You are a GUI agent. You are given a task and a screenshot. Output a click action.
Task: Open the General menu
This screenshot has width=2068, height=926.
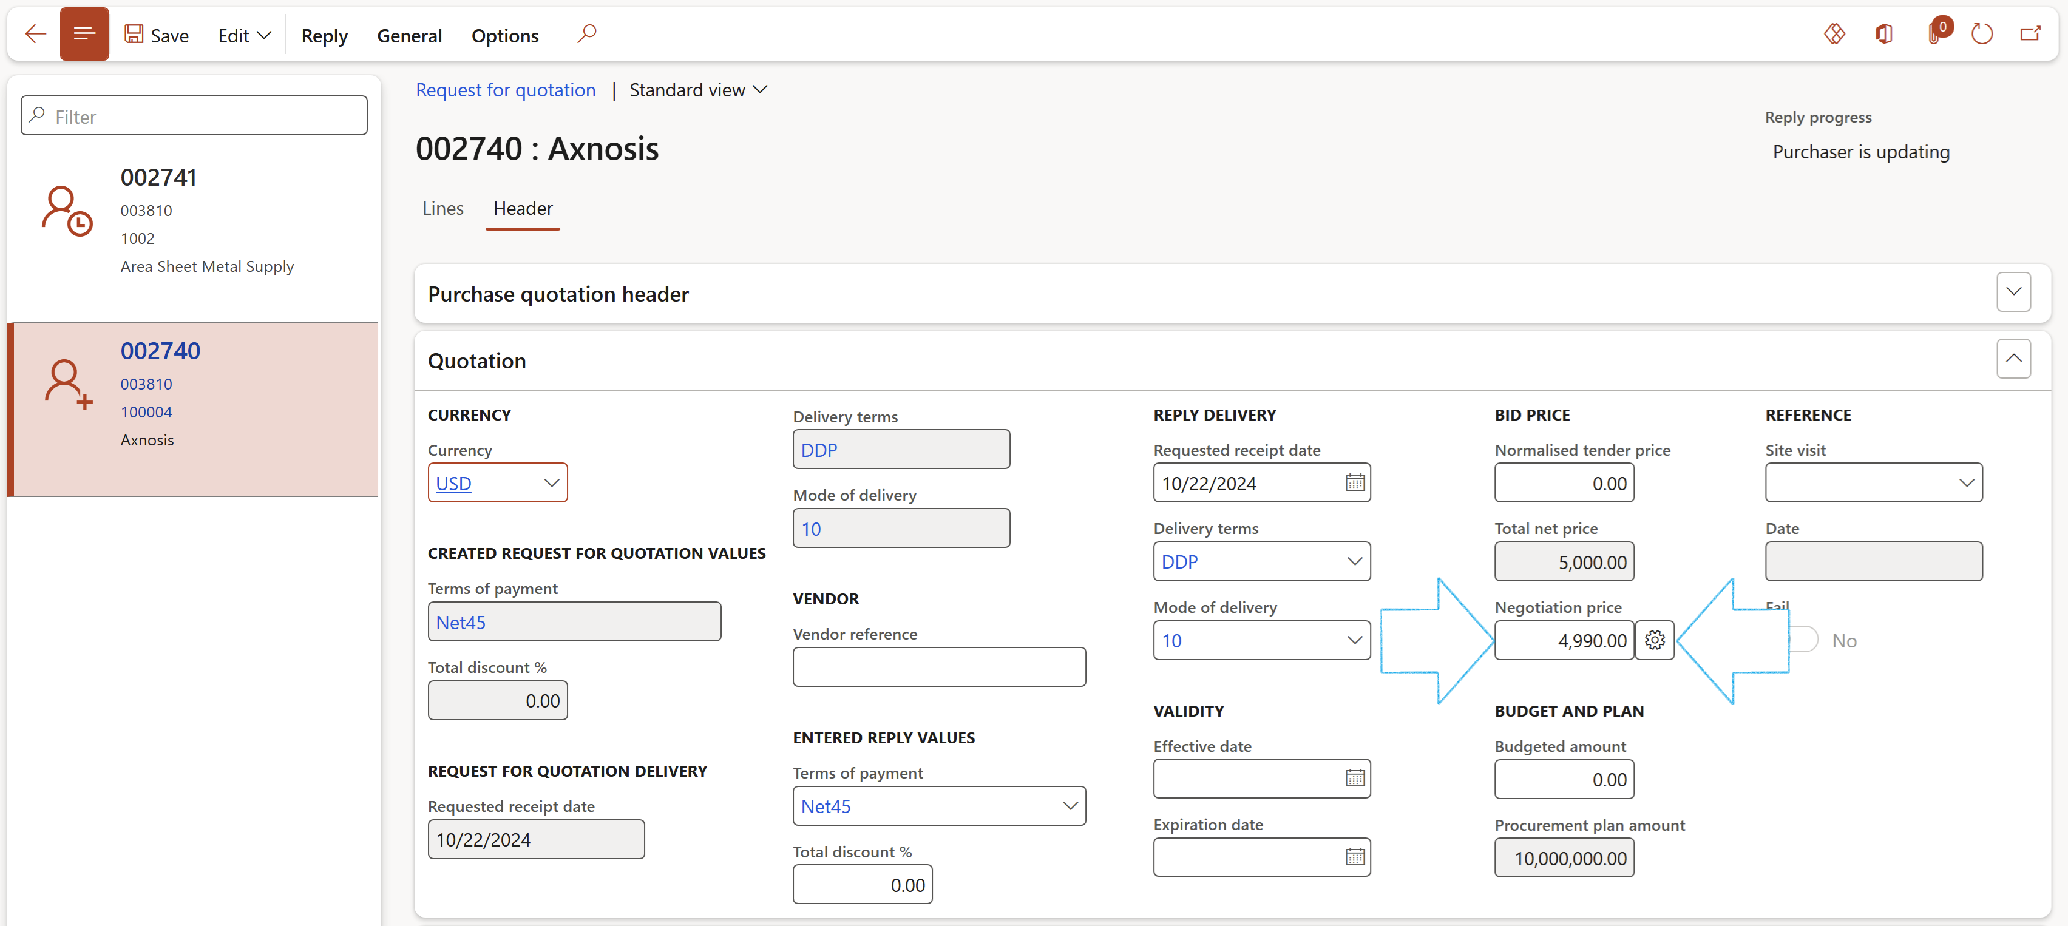coord(410,35)
